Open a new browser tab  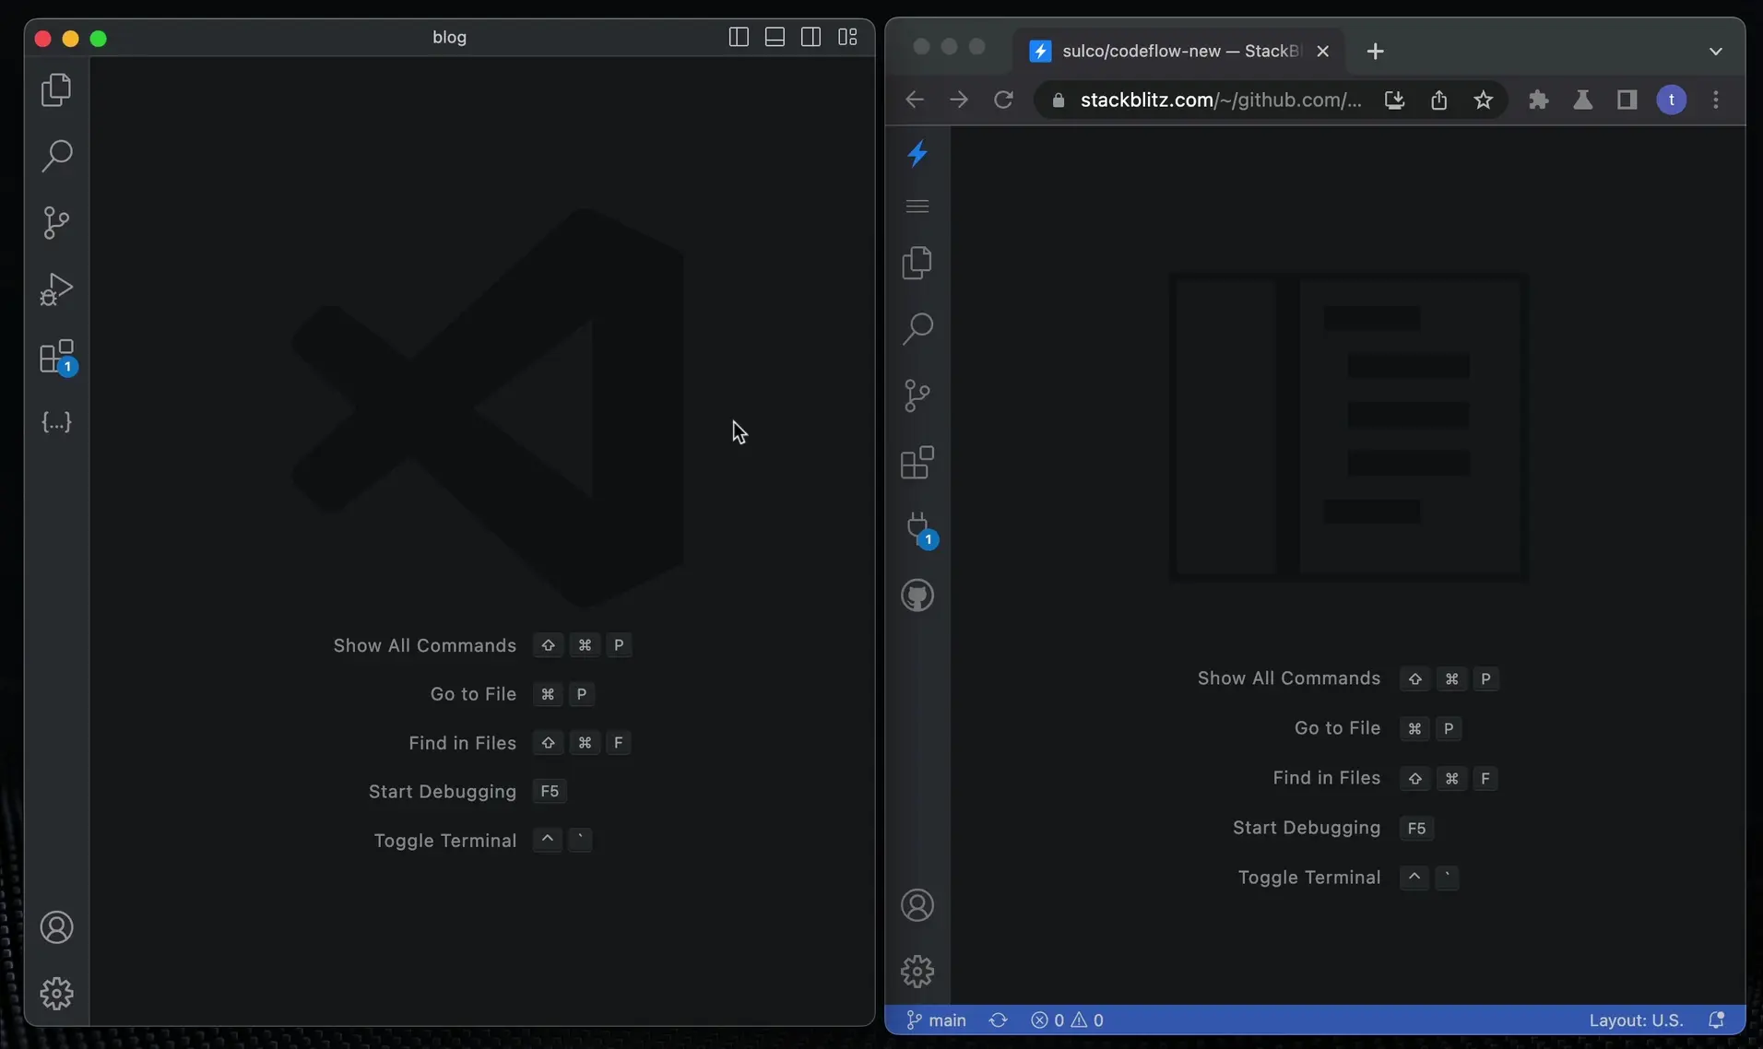click(1374, 51)
